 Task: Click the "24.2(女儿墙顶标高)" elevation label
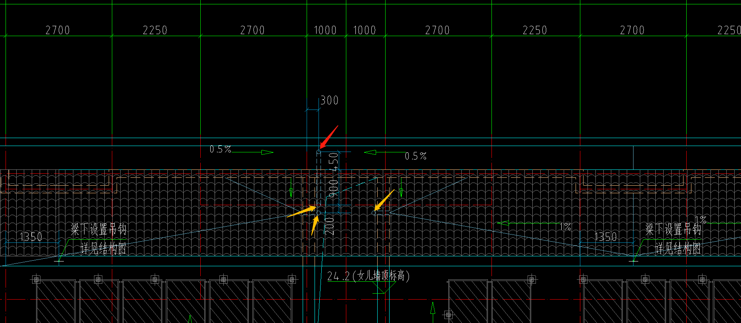368,275
